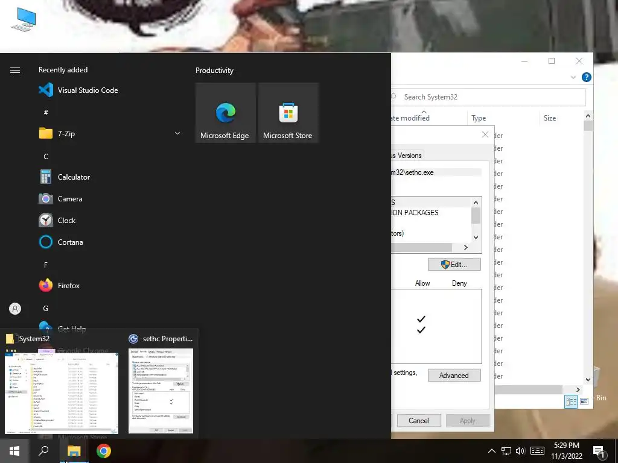
Task: Select This PC desktop icon
Action: (24, 20)
